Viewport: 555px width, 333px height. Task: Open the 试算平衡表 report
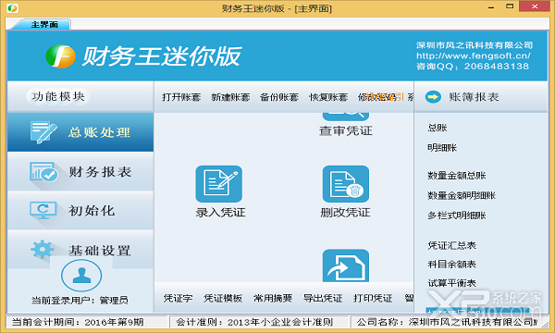click(x=452, y=283)
